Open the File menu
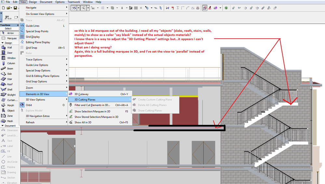 point(8,2)
